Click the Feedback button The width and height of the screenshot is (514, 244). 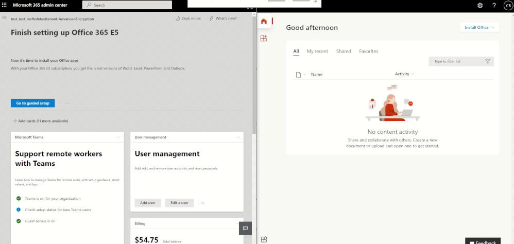pyautogui.click(x=483, y=241)
